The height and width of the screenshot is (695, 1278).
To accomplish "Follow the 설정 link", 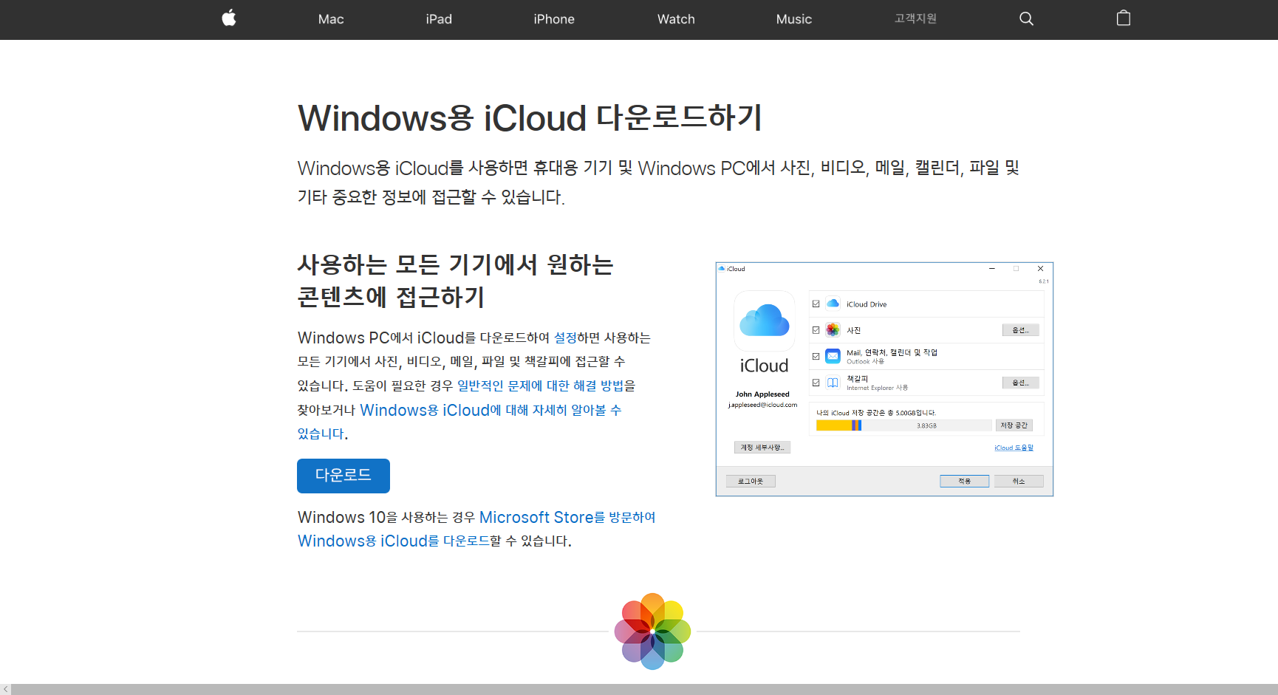I will (565, 338).
